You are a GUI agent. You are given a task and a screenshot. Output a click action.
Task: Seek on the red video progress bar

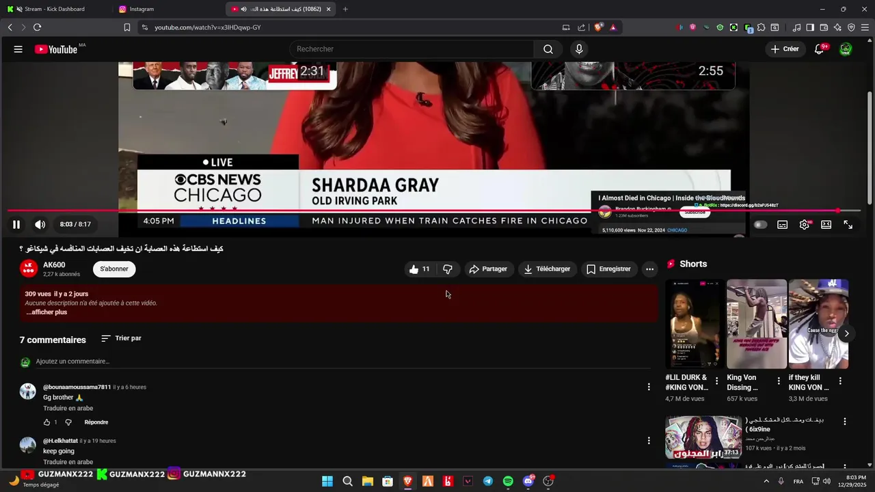tap(434, 210)
